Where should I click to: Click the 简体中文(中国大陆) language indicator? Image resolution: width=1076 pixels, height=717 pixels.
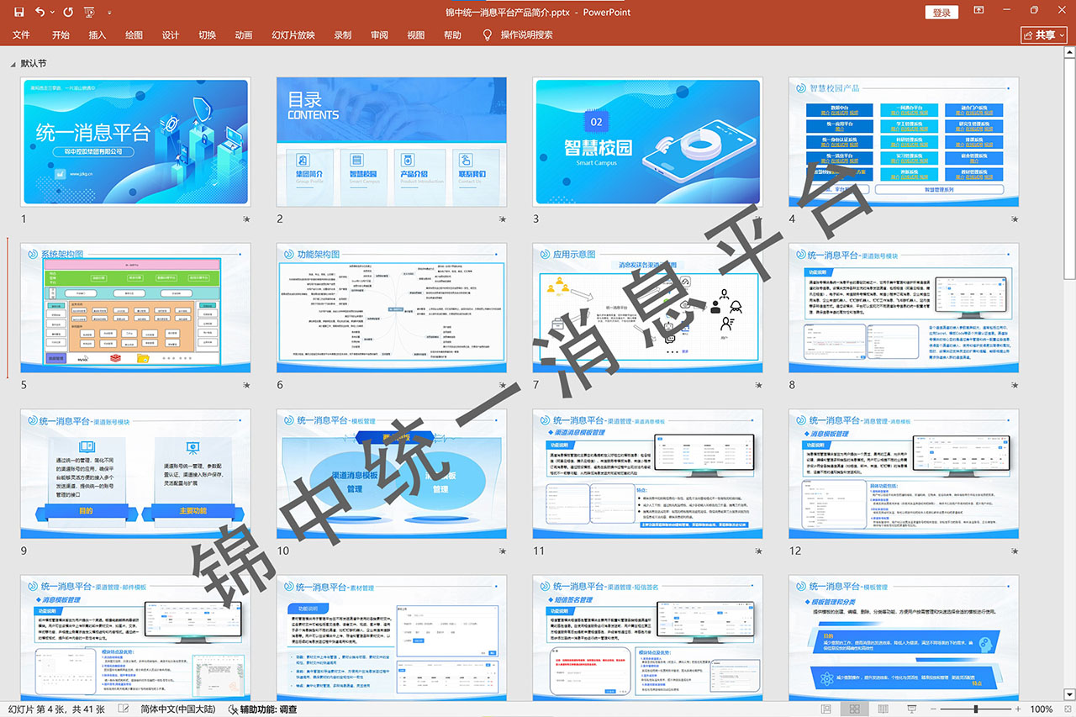pos(179,709)
